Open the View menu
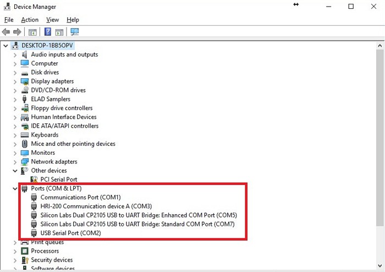The image size is (385, 272). 52,20
